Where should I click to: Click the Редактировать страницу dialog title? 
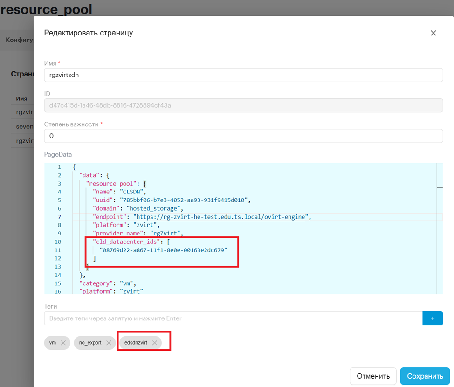point(88,33)
